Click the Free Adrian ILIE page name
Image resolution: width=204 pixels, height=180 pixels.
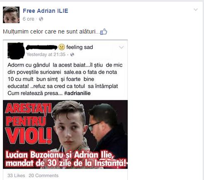[46, 11]
